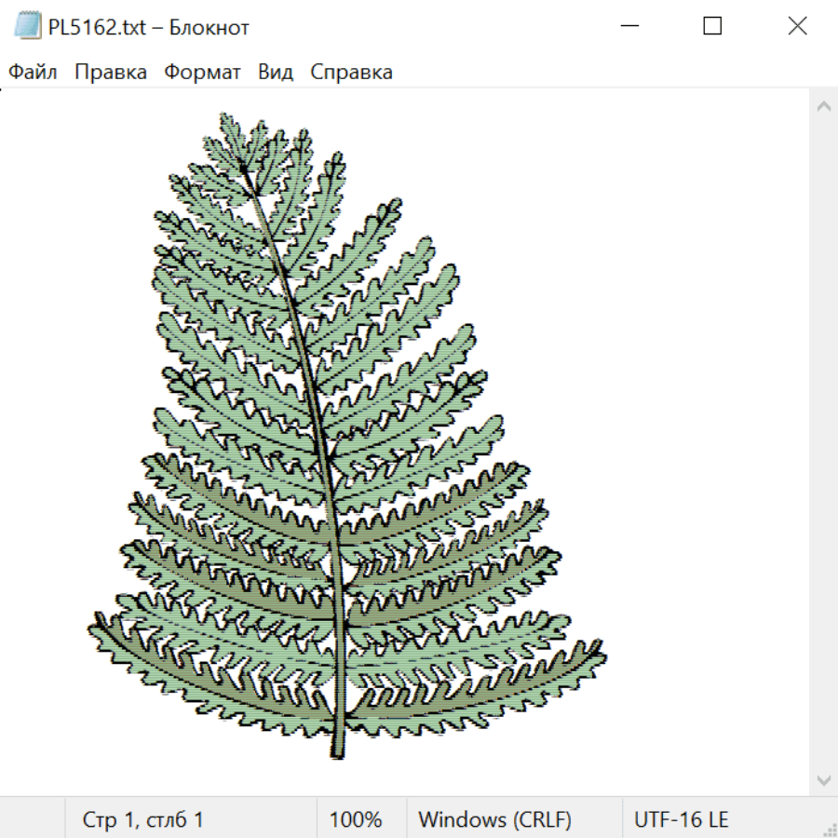The image size is (838, 838).
Task: Click the UTF-16 LE encoding indicator
Action: 681,819
